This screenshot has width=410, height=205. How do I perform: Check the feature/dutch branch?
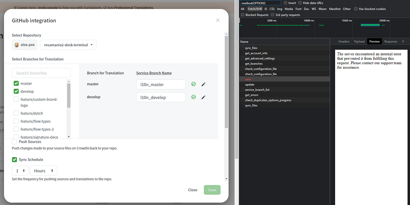[x=16, y=113]
